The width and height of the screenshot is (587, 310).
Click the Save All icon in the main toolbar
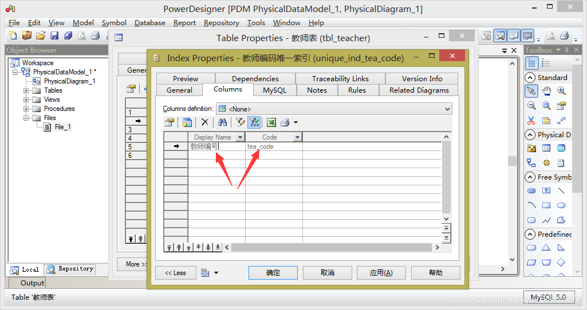(x=68, y=35)
